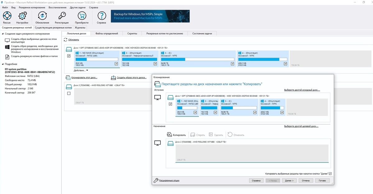
Task: Open the Файл menu
Action: click(x=5, y=7)
